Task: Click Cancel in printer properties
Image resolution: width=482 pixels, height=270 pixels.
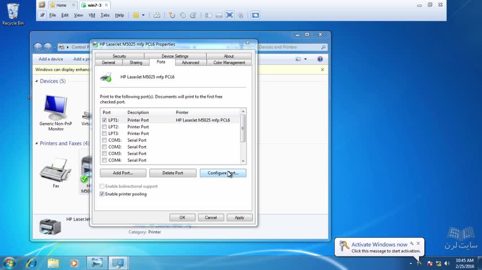Action: tap(211, 218)
